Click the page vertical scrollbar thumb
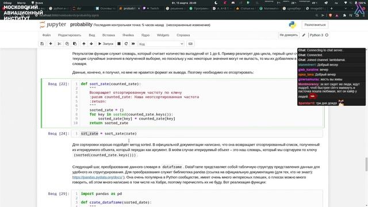This screenshot has height=207, width=368. click(x=366, y=164)
